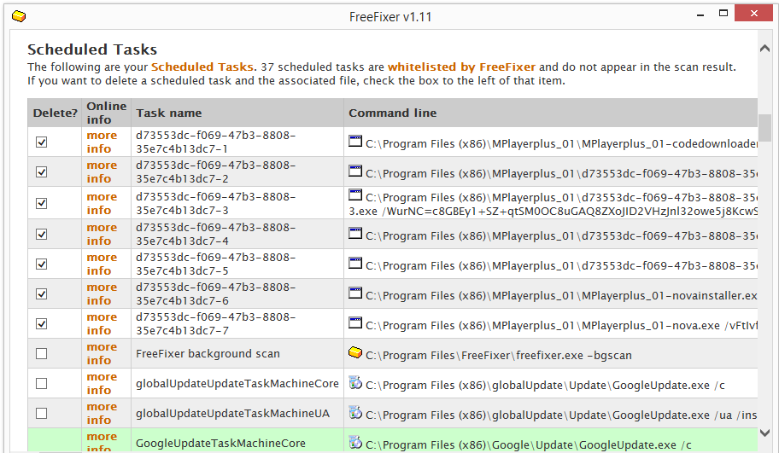The height and width of the screenshot is (453, 779).
Task: Open more info for globalUpdateUpdateTaskMachineUA
Action: tap(102, 413)
